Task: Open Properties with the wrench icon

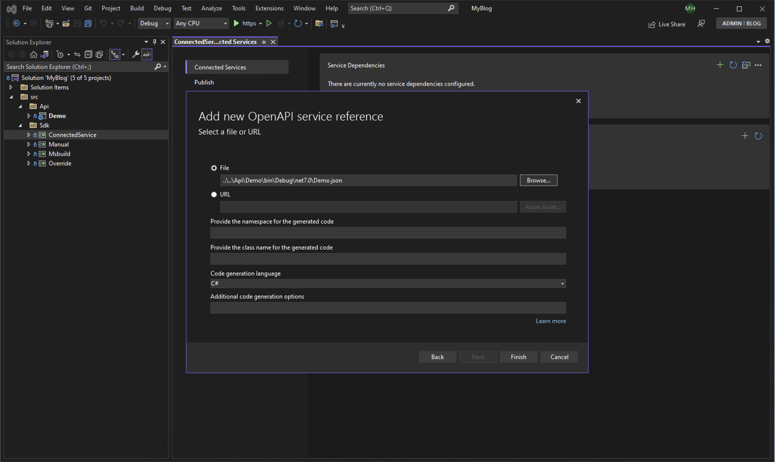Action: tap(136, 55)
